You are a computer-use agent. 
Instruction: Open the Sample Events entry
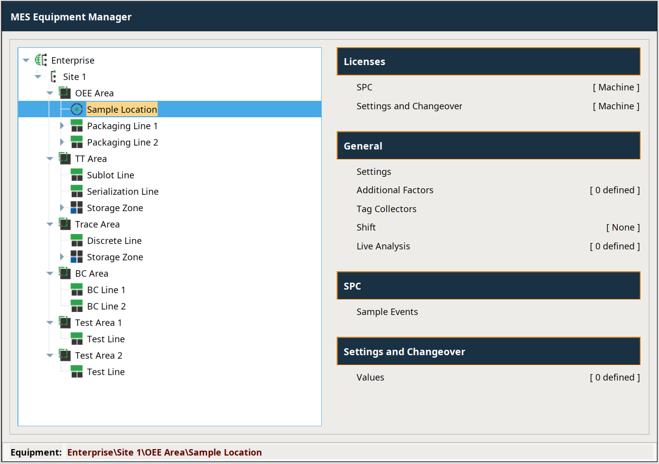coord(387,312)
